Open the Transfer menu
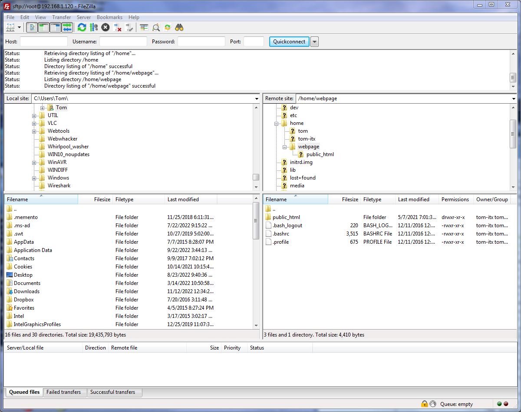Screen dimensions: 521x412 pyautogui.click(x=61, y=17)
